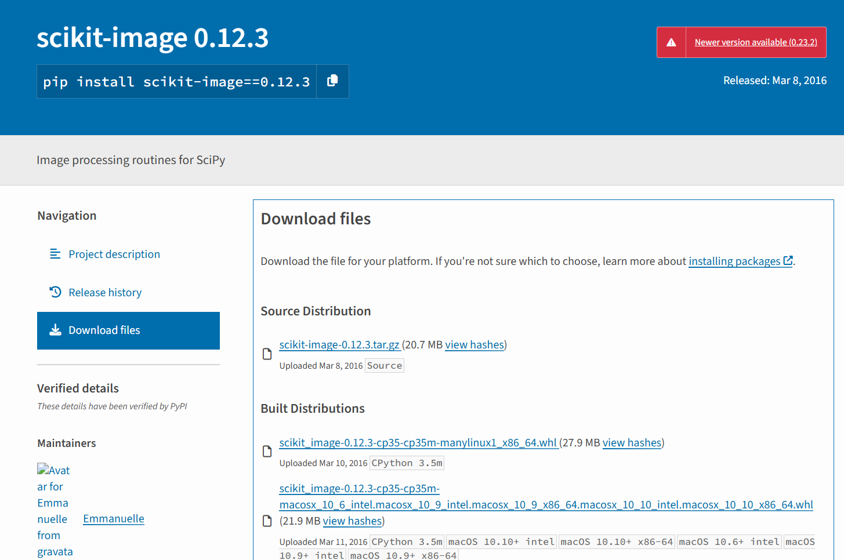844x560 pixels.
Task: Click the macOS 10.6+ intel tag
Action: pos(729,542)
